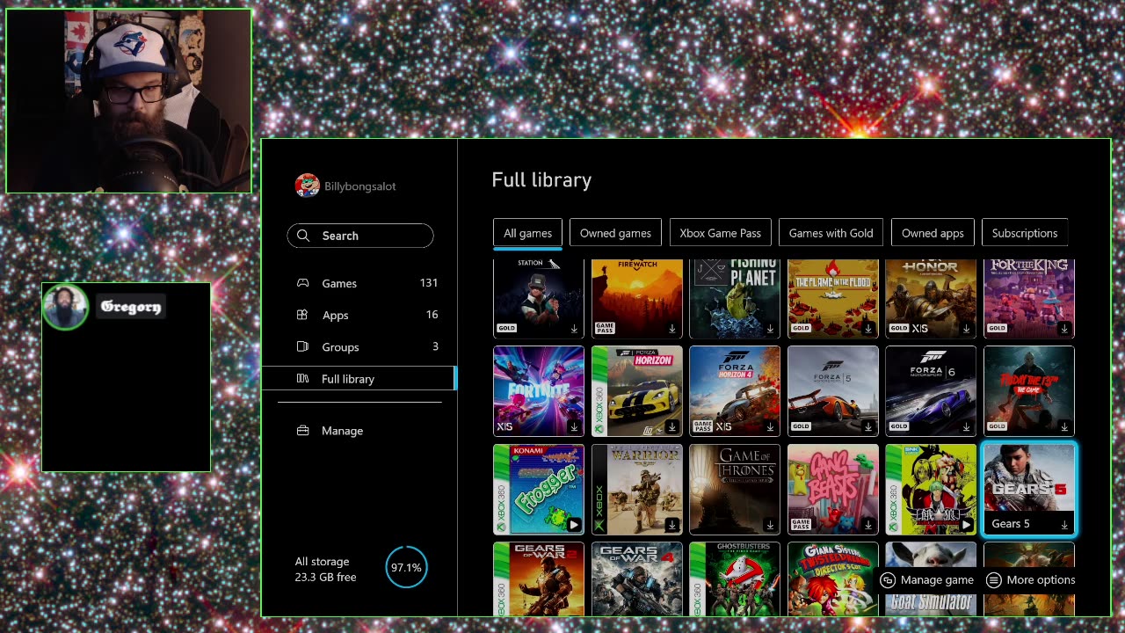Viewport: 1125px width, 633px height.
Task: Select the Forza Motorsport 6 tile
Action: point(931,391)
